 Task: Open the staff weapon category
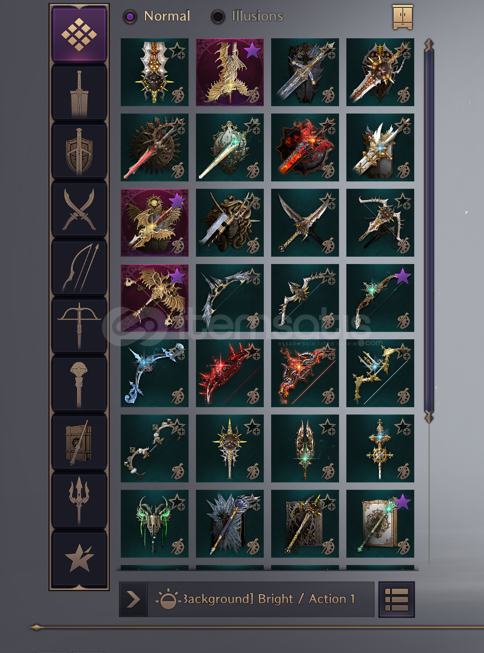[x=79, y=384]
